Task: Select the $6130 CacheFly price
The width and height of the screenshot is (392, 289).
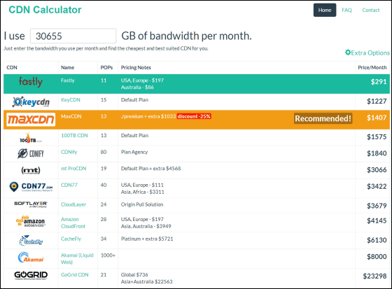Action: pyautogui.click(x=377, y=240)
